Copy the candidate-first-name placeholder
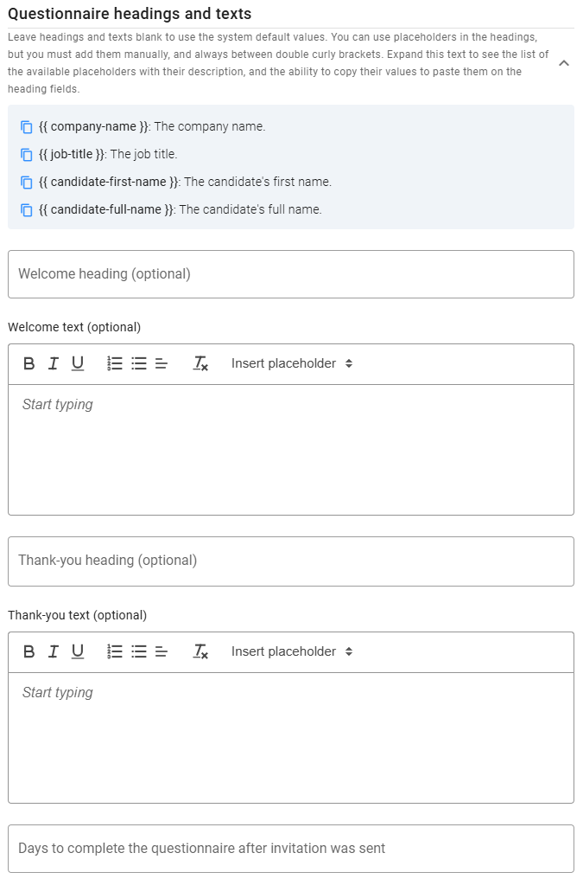 click(24, 182)
